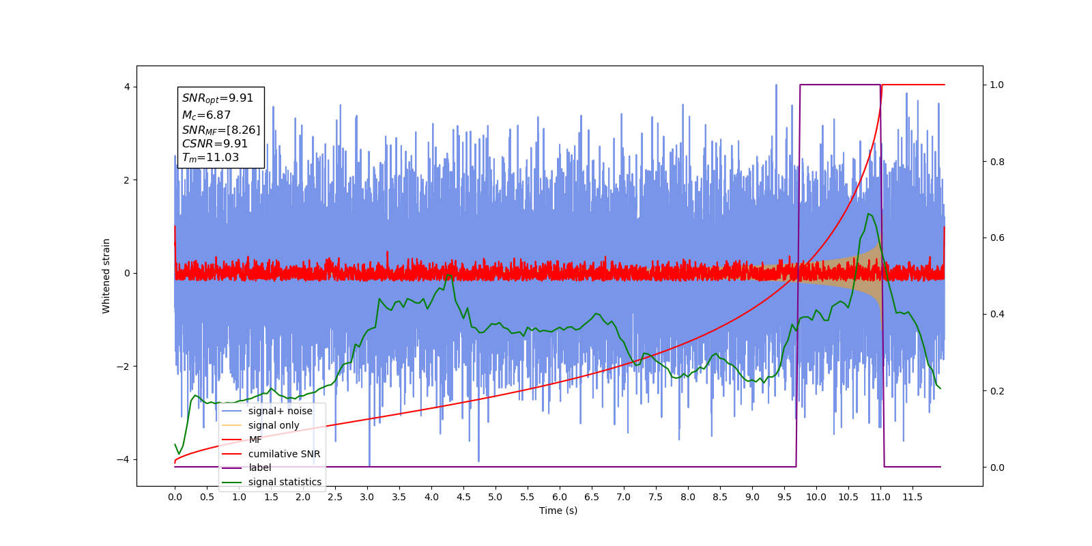This screenshot has width=1092, height=546.
Task: Click the SNR_opt=9.91 annotation text
Action: coord(218,98)
